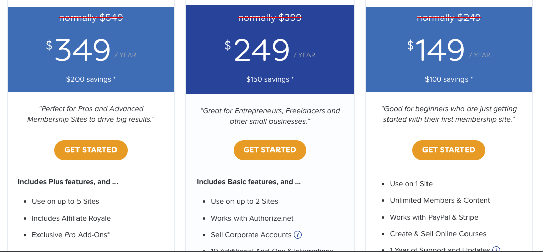Viewport: 543px width, 252px height.
Task: Select the $100 savings note
Action: 449,79
